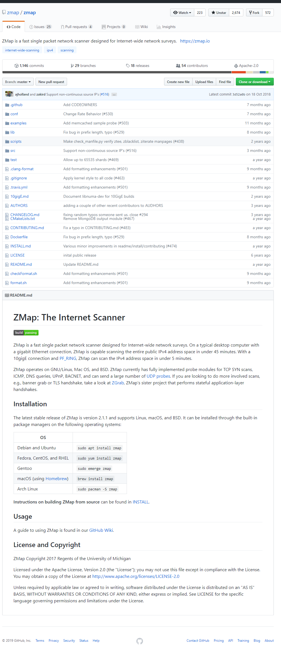Click the build passing badge

(26, 333)
